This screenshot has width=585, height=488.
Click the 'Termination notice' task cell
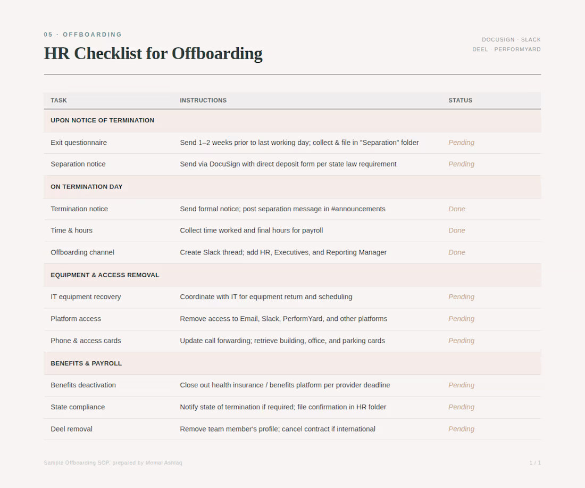(x=79, y=209)
